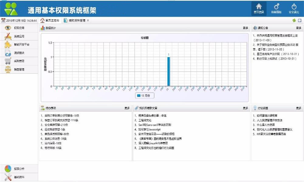Click 更多 in the 讨论话题 panel

[299, 108]
